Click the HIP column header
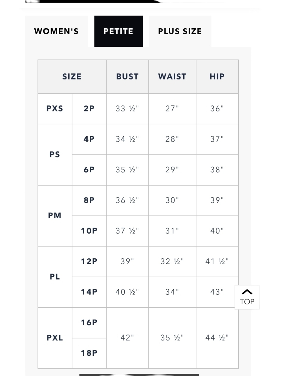The width and height of the screenshot is (282, 376). (x=217, y=76)
